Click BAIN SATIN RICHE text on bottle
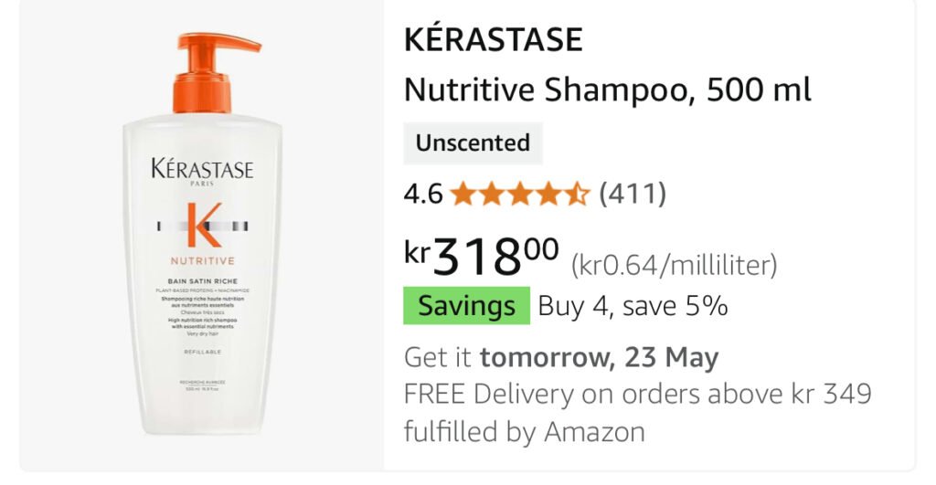Screen dimensions: 936x485 203,280
